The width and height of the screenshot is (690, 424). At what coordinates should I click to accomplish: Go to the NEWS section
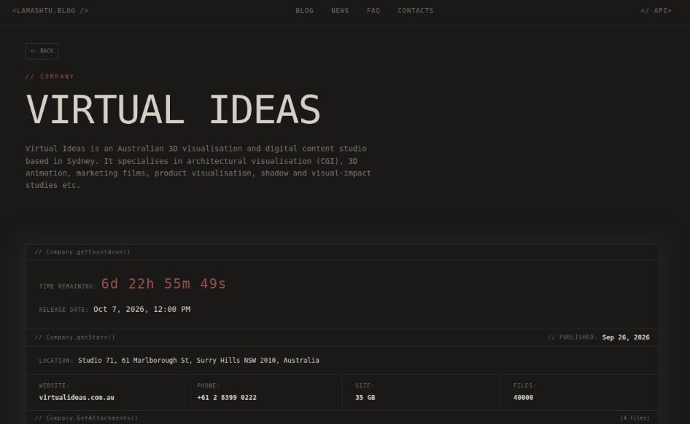click(340, 10)
